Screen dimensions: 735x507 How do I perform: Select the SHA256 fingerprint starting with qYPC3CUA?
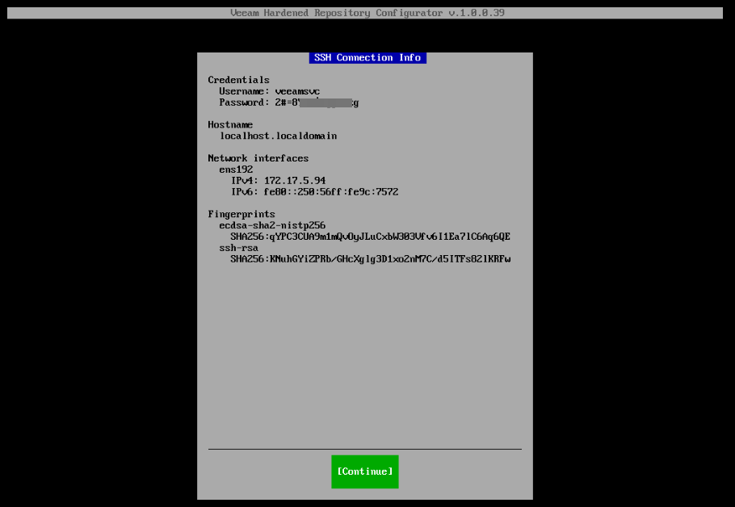point(370,237)
